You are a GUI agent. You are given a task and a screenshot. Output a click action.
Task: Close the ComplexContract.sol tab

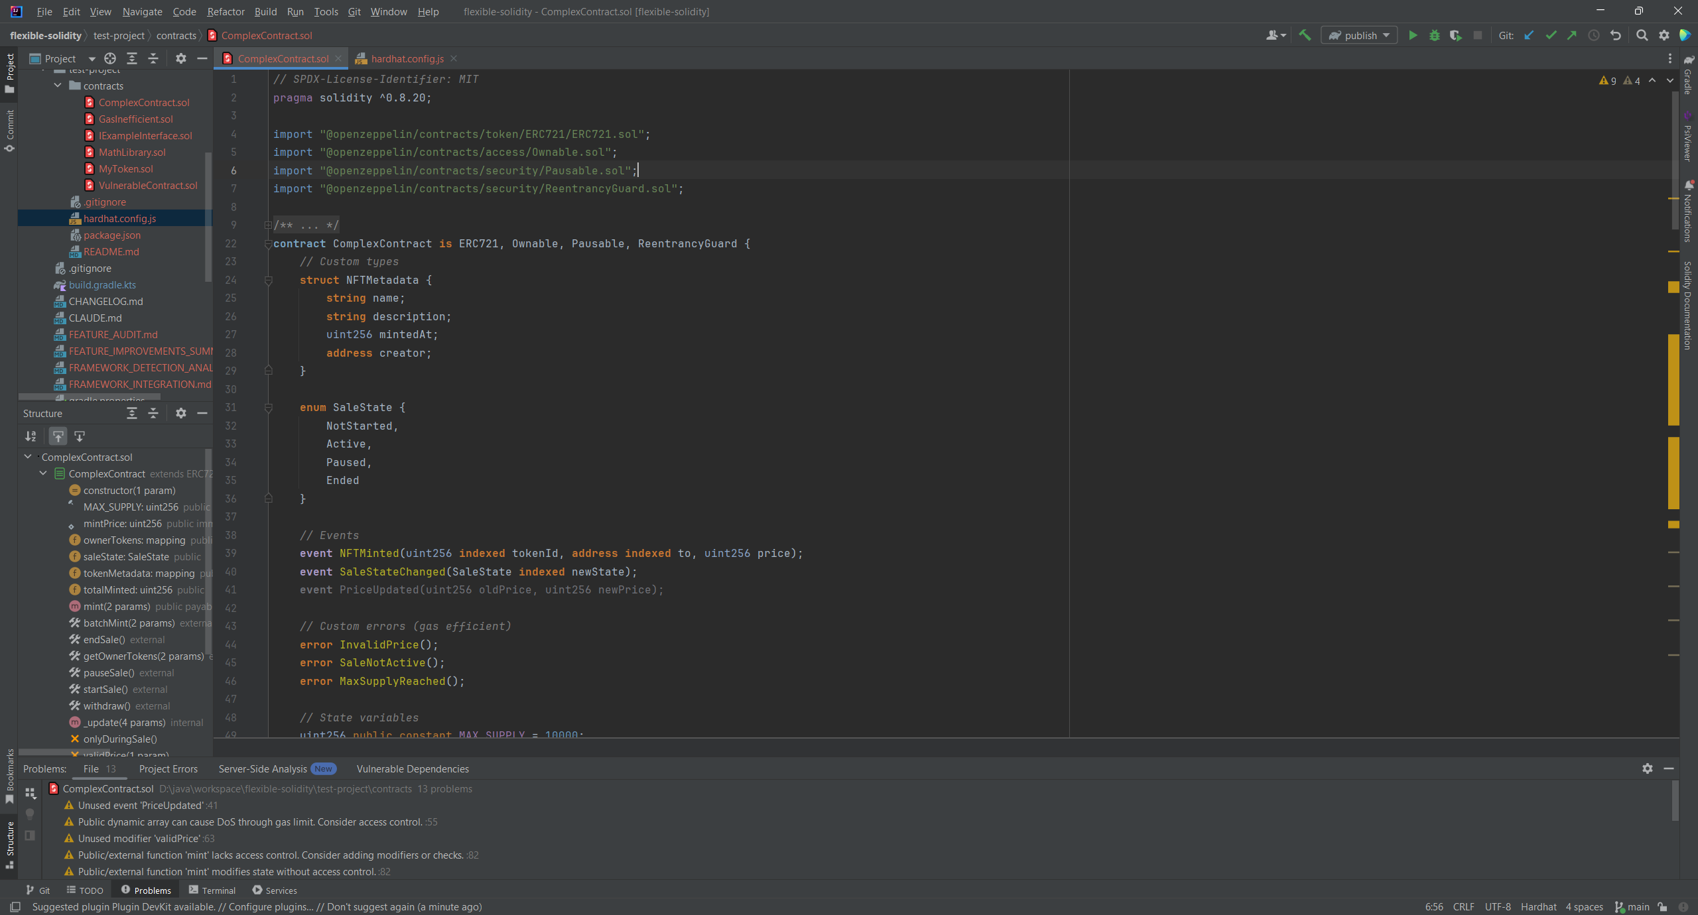pyautogui.click(x=338, y=58)
